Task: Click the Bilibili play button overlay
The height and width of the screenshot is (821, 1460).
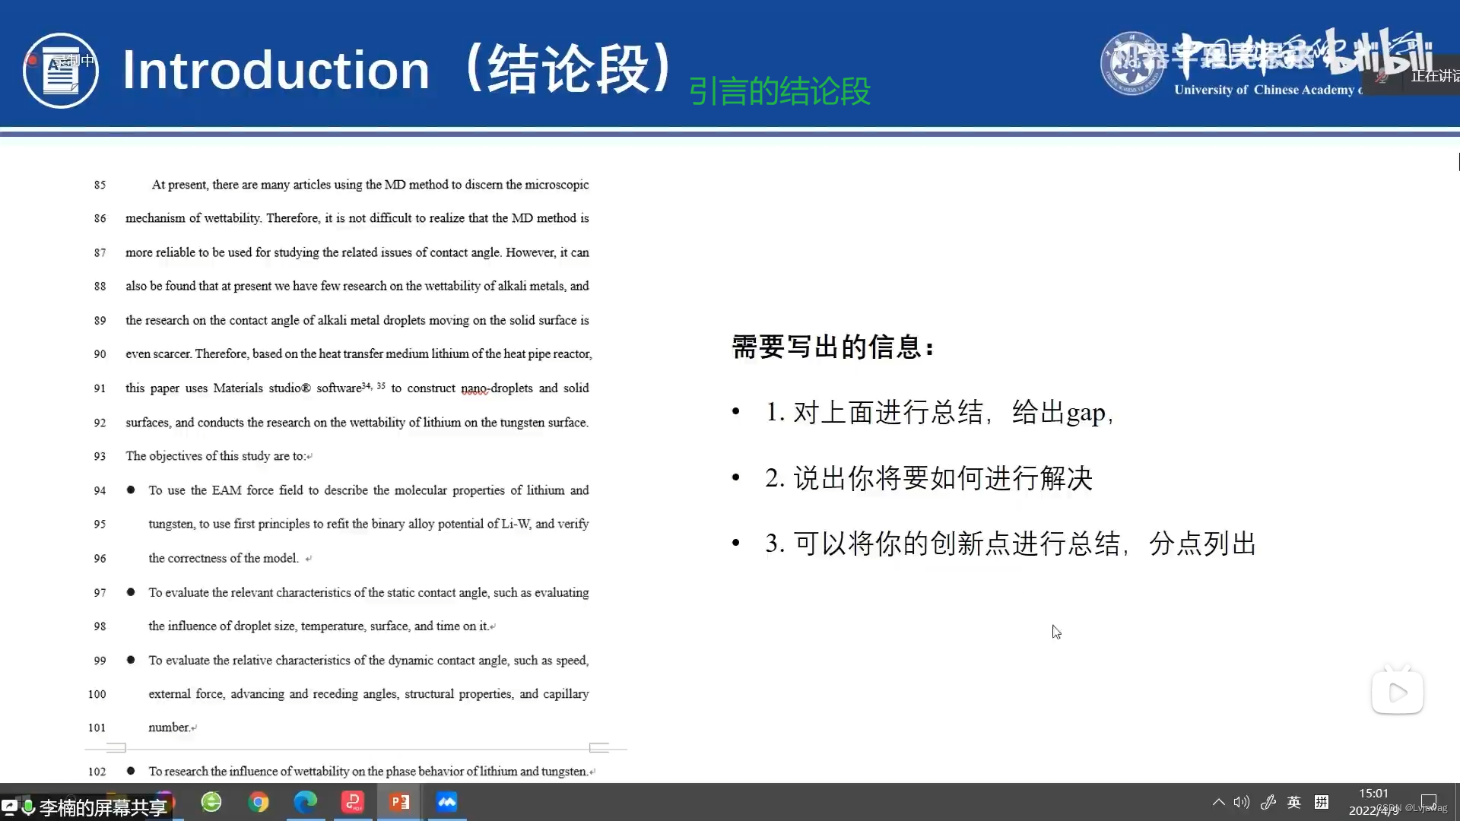Action: click(x=1397, y=693)
